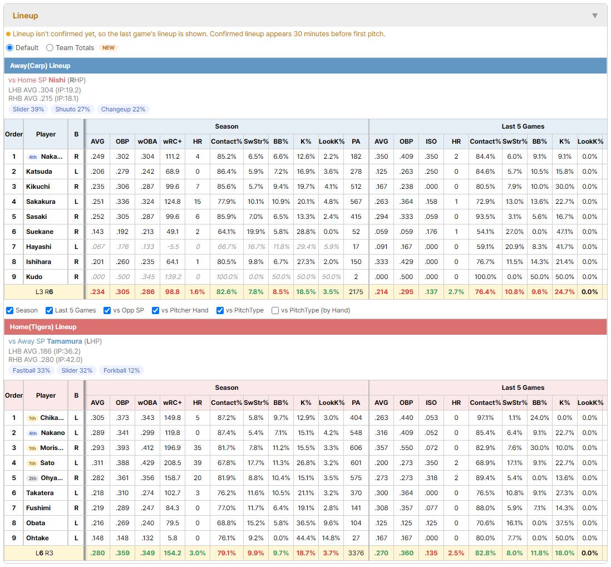Click player name Ishihara in Carp lineup

pyautogui.click(x=38, y=262)
